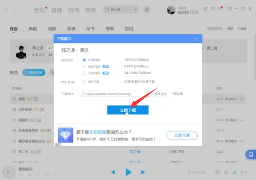Click the 立即下载 download button

pyautogui.click(x=128, y=110)
